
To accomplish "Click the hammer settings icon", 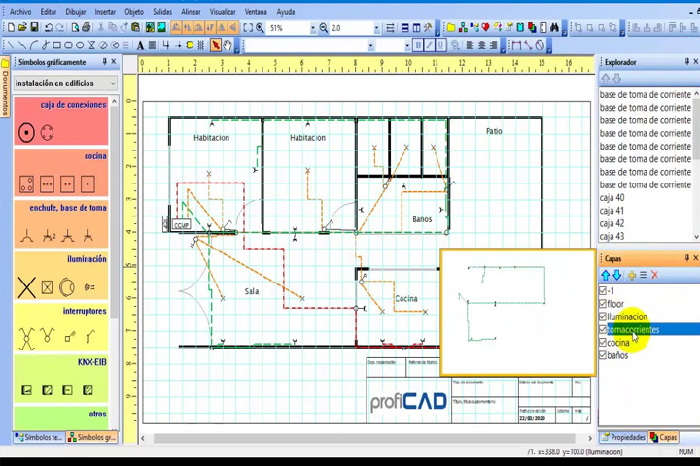I will (x=428, y=27).
